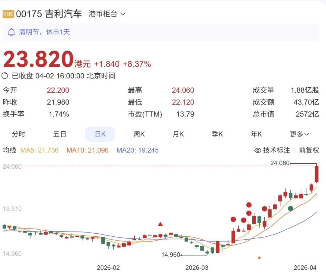Open the 港市柜台 dropdown
The image size is (326, 275).
[x=107, y=14]
